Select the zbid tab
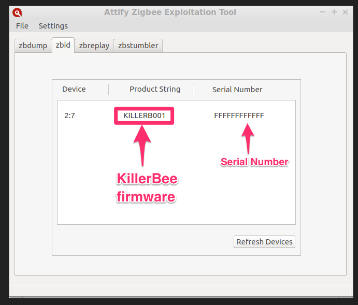 [x=63, y=45]
